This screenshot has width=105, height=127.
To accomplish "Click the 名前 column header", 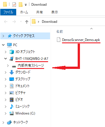I will (x=59, y=32).
